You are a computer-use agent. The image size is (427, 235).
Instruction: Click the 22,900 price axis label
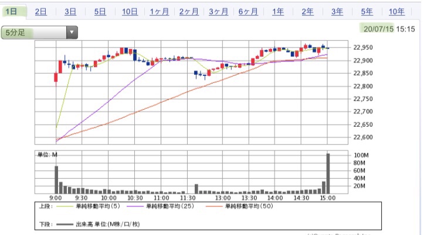[x=362, y=61]
